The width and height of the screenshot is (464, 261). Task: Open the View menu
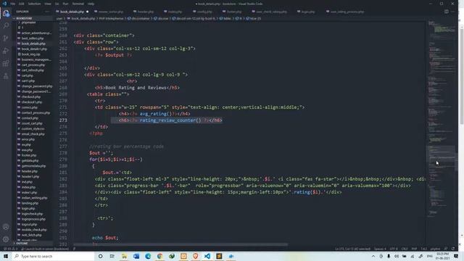tap(48, 4)
